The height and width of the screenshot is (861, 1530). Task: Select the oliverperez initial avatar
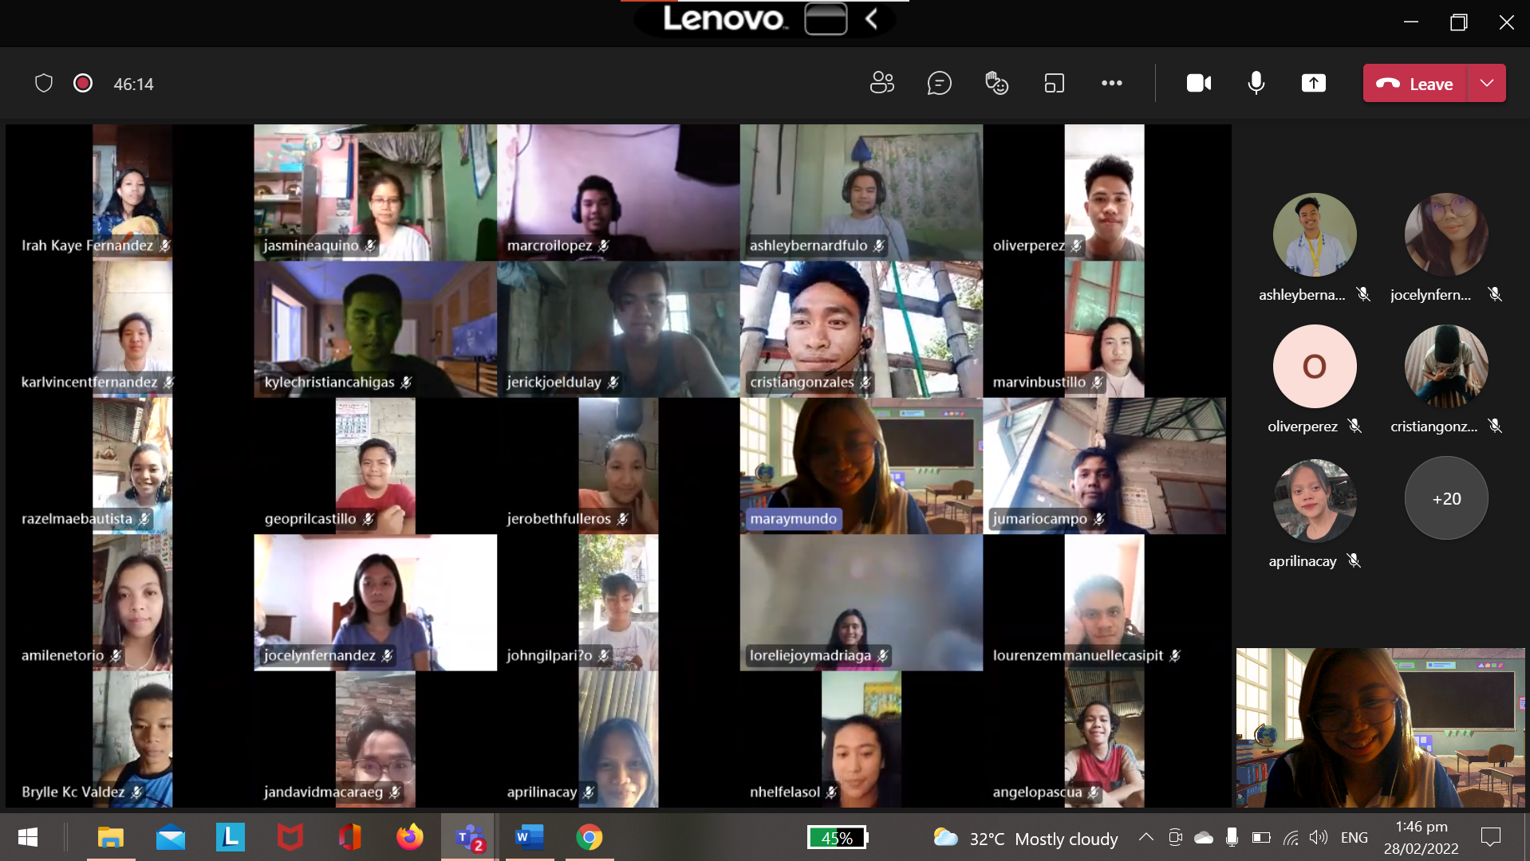(1315, 366)
